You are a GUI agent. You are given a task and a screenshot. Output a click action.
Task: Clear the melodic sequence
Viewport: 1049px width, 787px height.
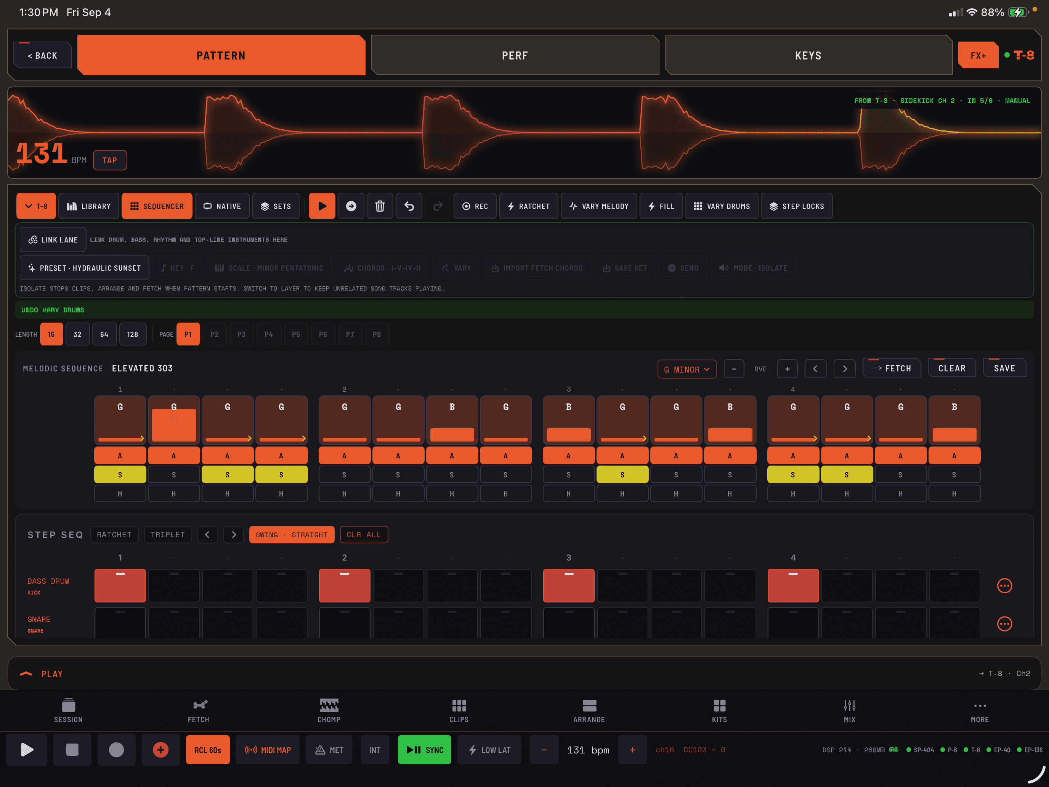(952, 368)
